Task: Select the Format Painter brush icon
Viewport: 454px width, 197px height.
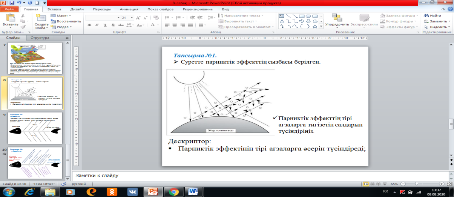Action: pyautogui.click(x=23, y=27)
